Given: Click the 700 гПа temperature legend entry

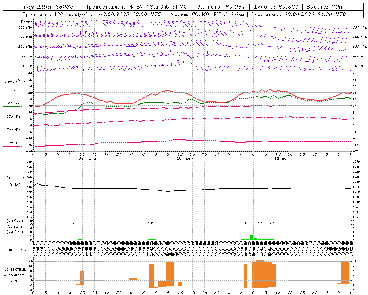Looking at the screenshot, I should coord(14,130).
